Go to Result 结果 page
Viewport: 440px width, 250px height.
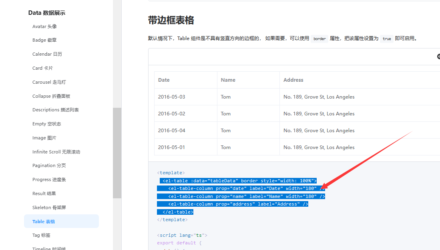44,194
